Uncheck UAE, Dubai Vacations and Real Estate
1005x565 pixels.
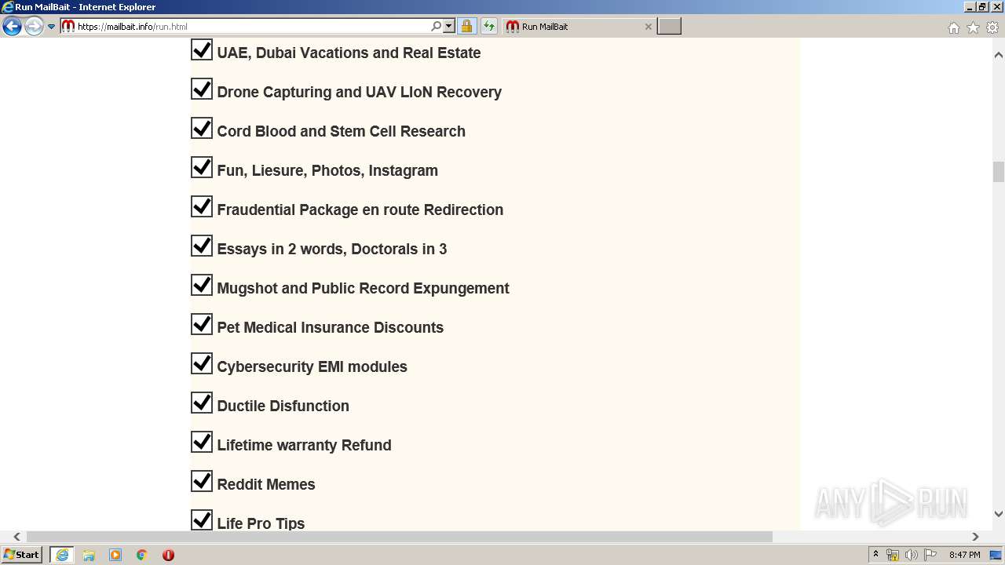coord(202,50)
